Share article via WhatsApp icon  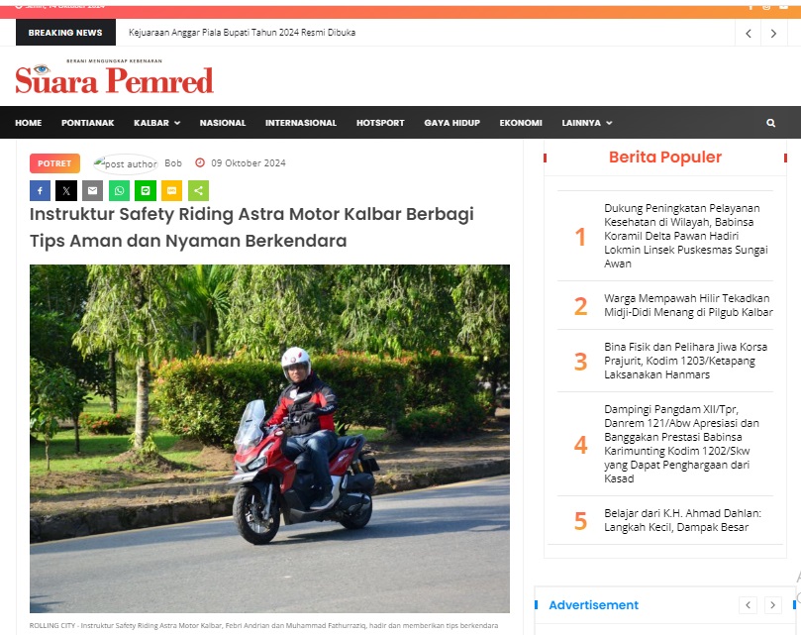[119, 191]
